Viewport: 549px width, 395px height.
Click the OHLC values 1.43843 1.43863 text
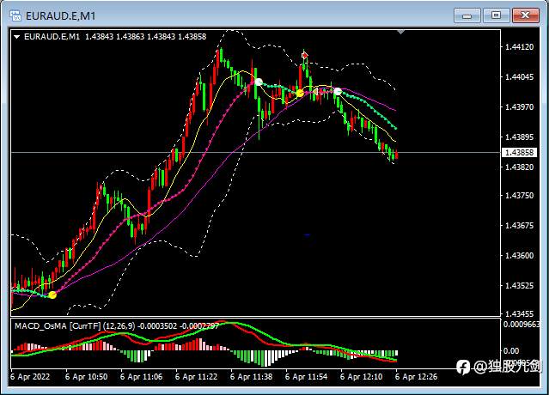tap(115, 37)
